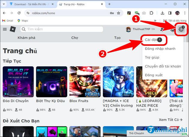Open the Tạo create link

point(117,38)
